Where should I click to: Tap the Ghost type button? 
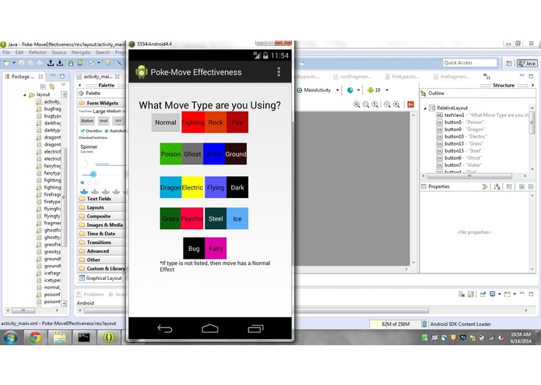192,154
